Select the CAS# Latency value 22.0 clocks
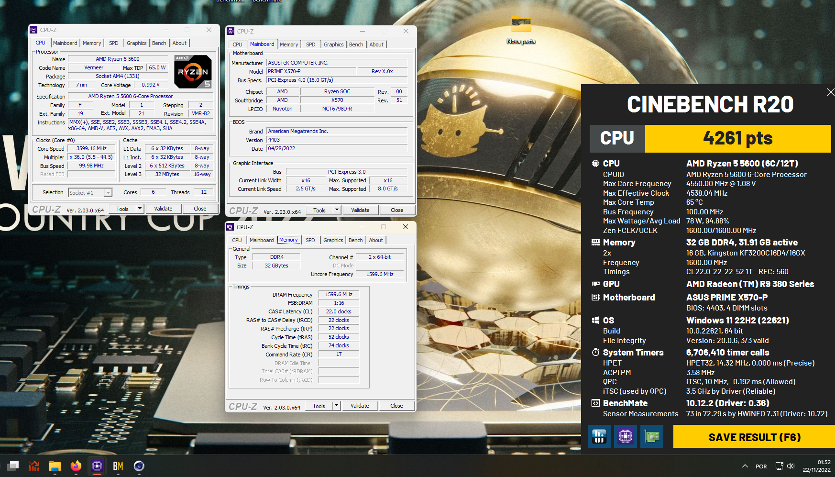This screenshot has width=835, height=477. [339, 311]
